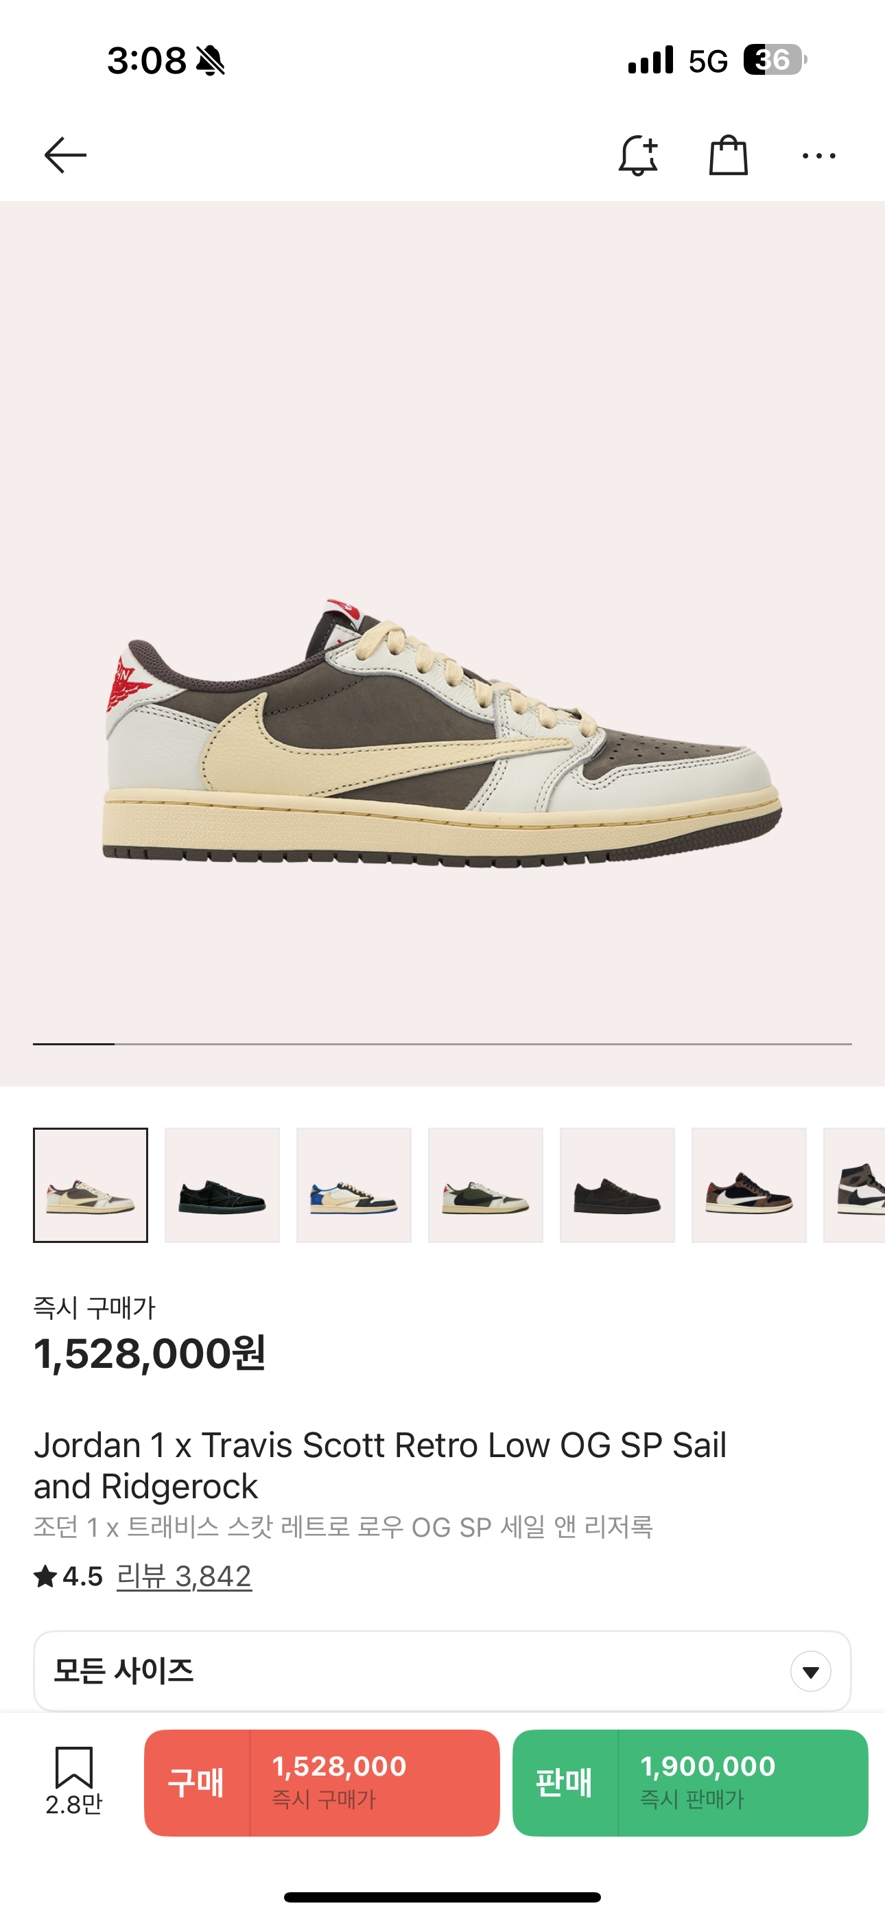This screenshot has width=885, height=1919.
Task: Tap the back arrow icon
Action: (x=66, y=155)
